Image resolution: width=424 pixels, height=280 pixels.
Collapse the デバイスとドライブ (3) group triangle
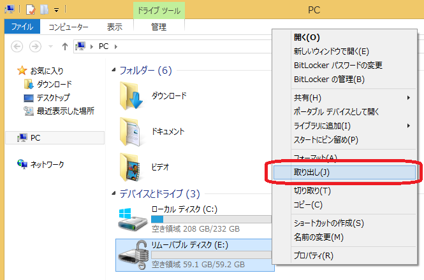coord(113,193)
